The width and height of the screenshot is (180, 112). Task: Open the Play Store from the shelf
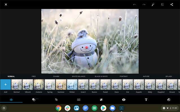[x=104, y=108]
